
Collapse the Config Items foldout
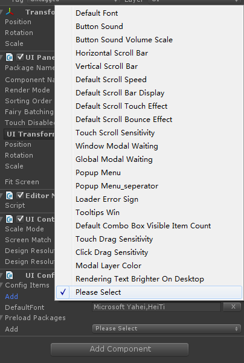click(2, 285)
